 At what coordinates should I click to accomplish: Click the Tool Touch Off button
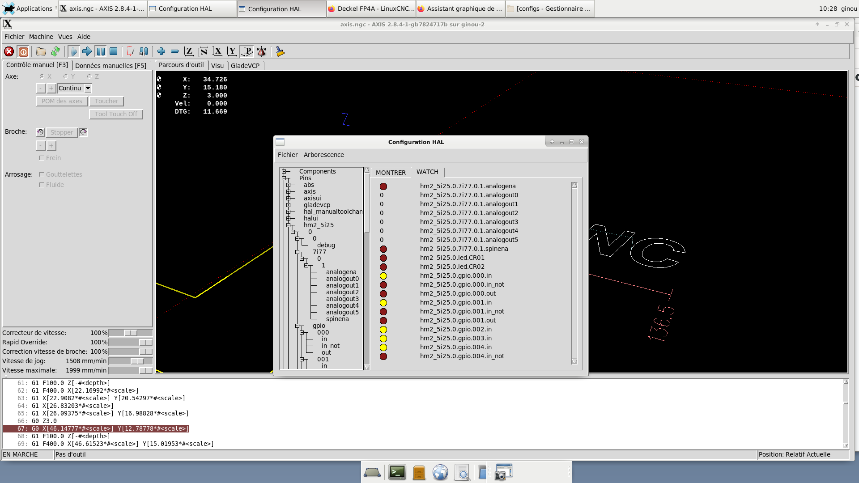pyautogui.click(x=116, y=114)
